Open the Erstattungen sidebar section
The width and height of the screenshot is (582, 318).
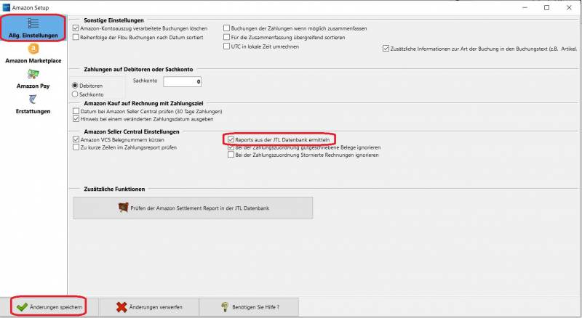pyautogui.click(x=33, y=104)
